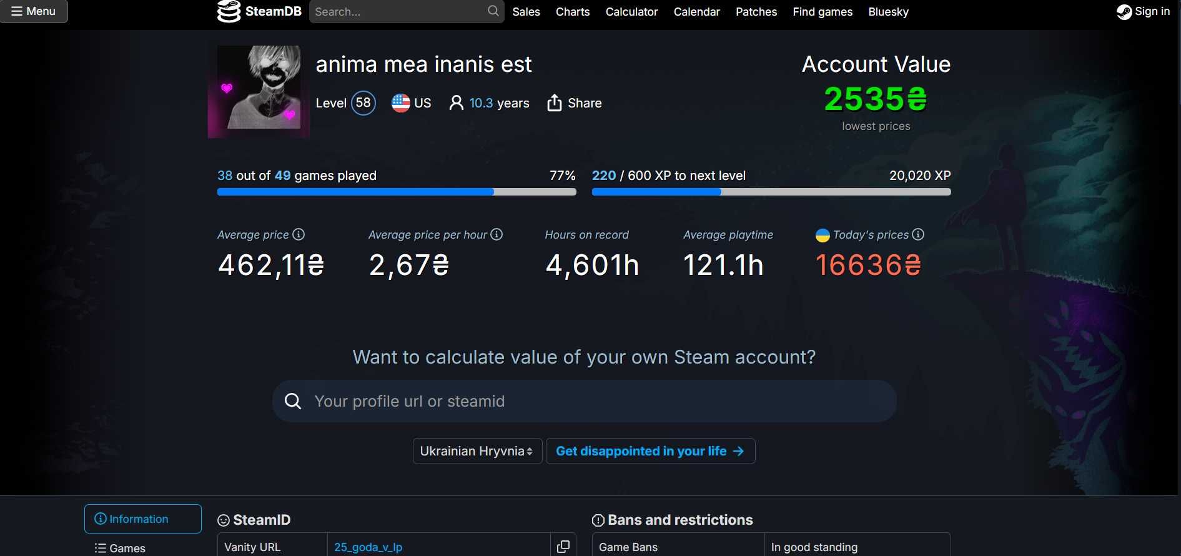Click the magnifier icon in profile input
This screenshot has height=556, width=1181.
click(x=293, y=401)
